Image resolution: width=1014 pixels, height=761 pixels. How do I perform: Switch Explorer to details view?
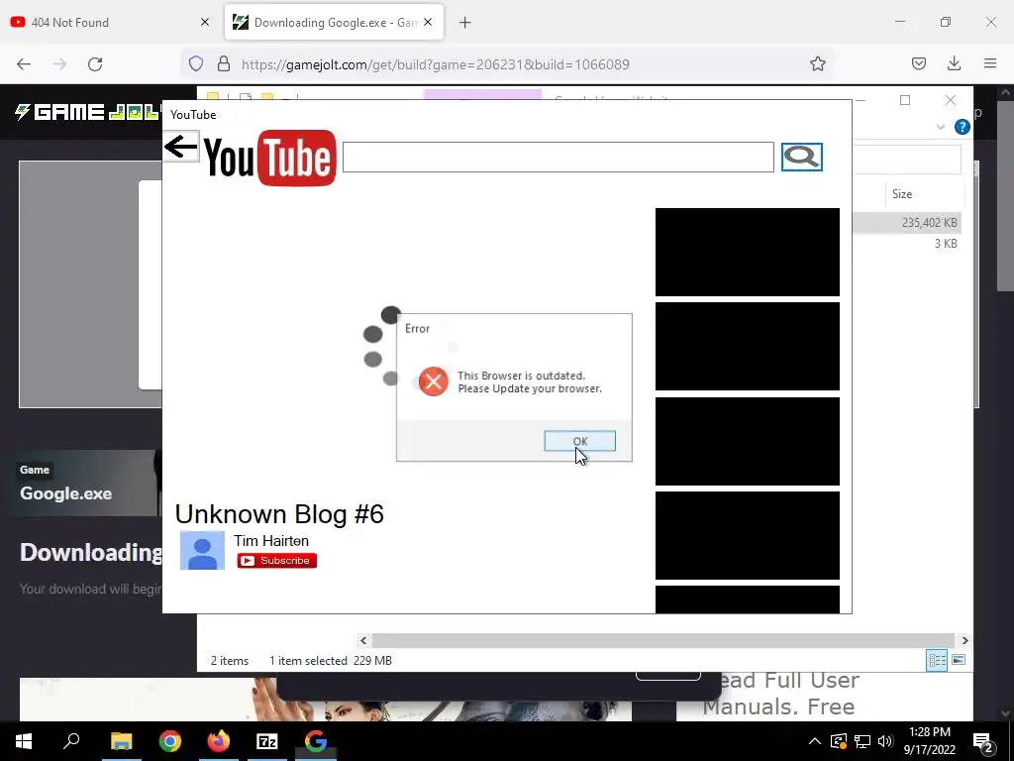(x=937, y=660)
